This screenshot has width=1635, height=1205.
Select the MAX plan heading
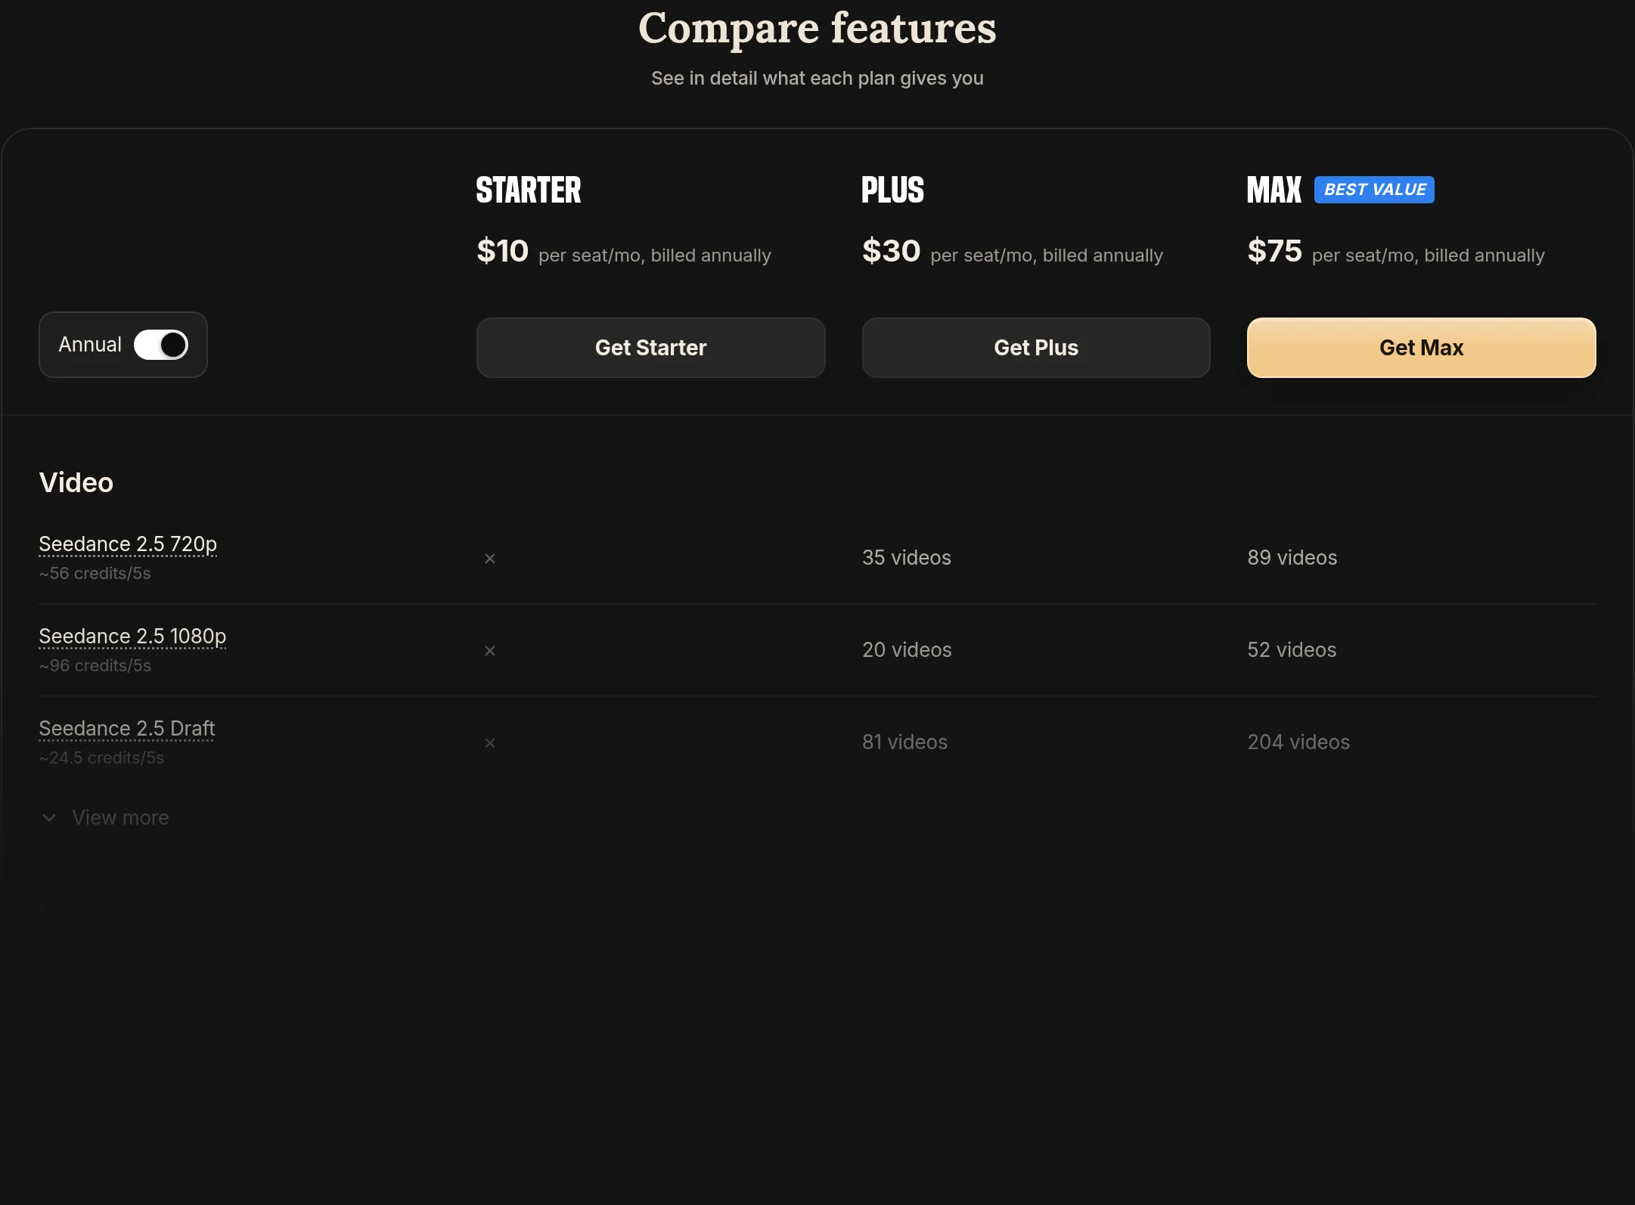point(1274,190)
